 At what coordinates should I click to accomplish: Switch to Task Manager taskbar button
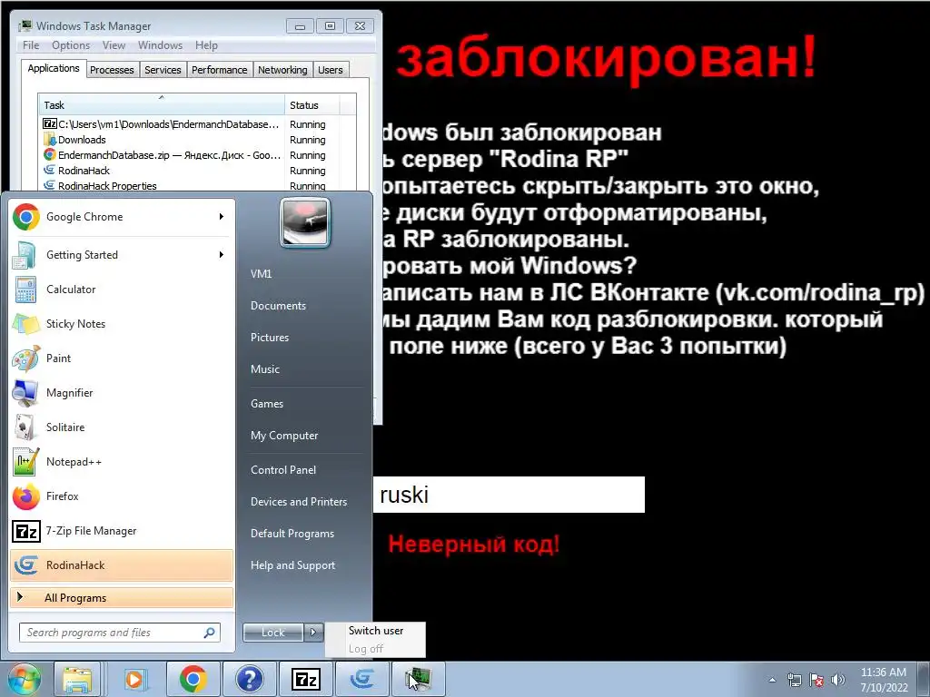click(419, 679)
